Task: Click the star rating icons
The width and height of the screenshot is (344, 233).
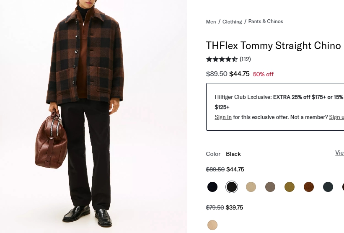Action: point(222,60)
